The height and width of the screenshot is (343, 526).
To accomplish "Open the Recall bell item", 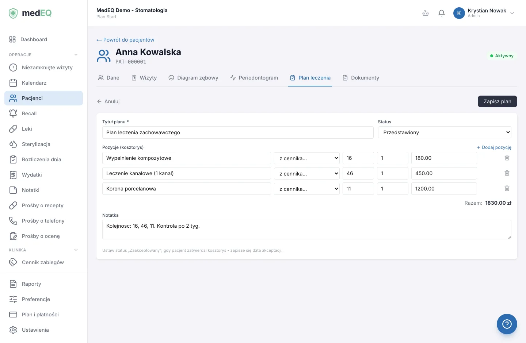I will click(43, 113).
